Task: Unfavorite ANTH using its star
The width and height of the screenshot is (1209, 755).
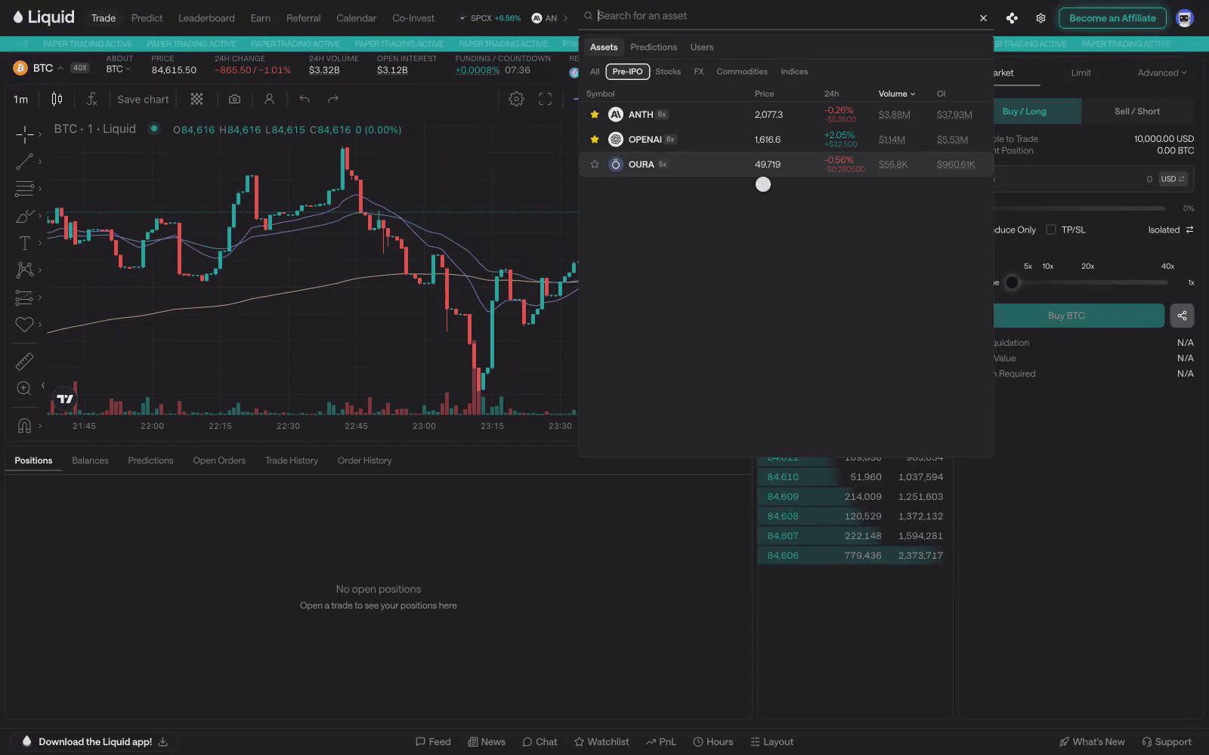Action: coord(595,115)
